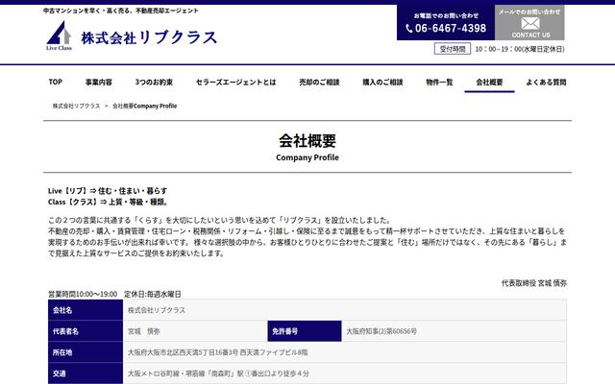Open セラーズエージェントとは in the navigation
The width and height of the screenshot is (615, 384).
coord(235,82)
